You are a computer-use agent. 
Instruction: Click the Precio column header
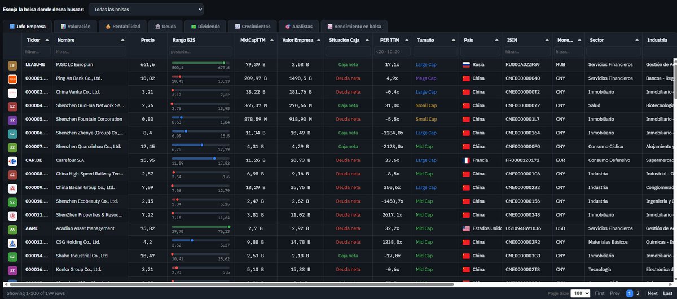click(x=147, y=40)
